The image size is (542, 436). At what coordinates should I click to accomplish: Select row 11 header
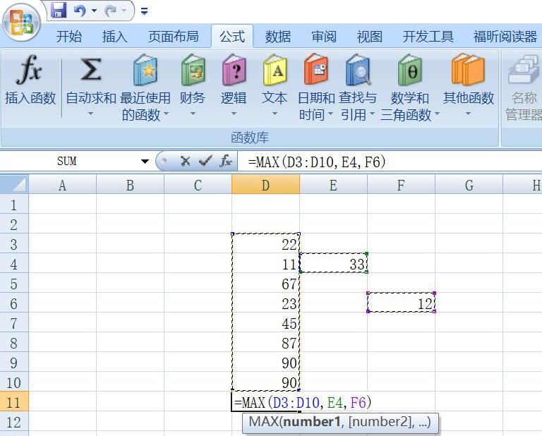(x=14, y=402)
